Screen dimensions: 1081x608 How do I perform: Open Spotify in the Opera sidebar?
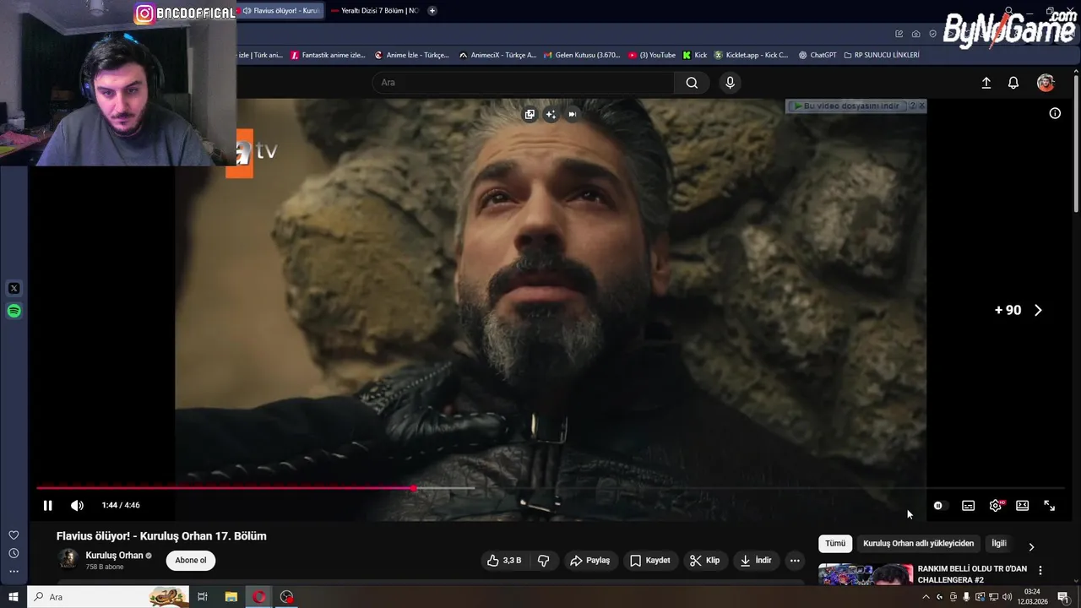pos(14,311)
